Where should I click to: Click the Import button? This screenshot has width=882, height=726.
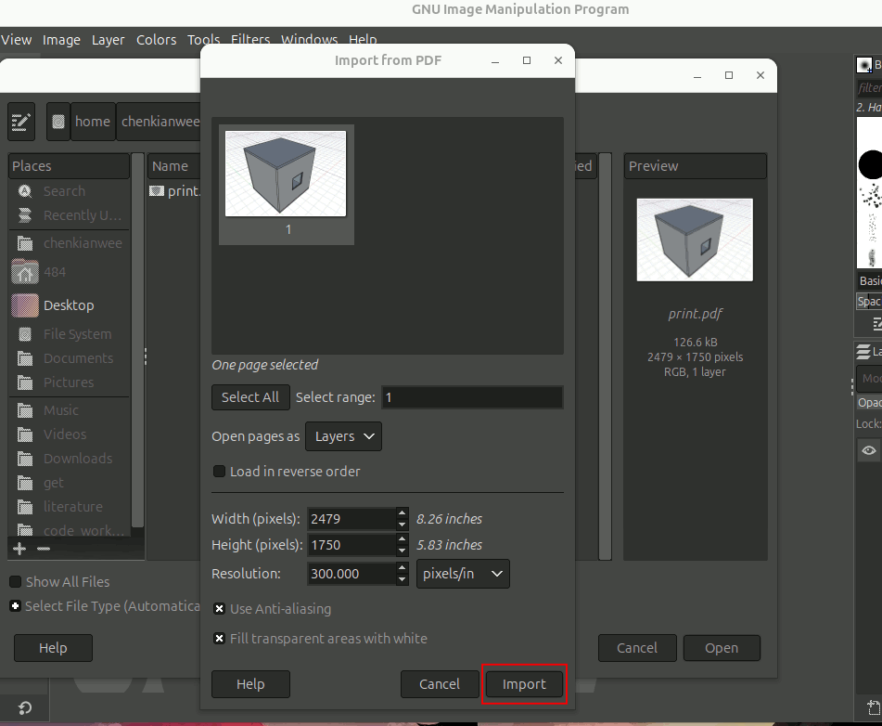click(524, 684)
